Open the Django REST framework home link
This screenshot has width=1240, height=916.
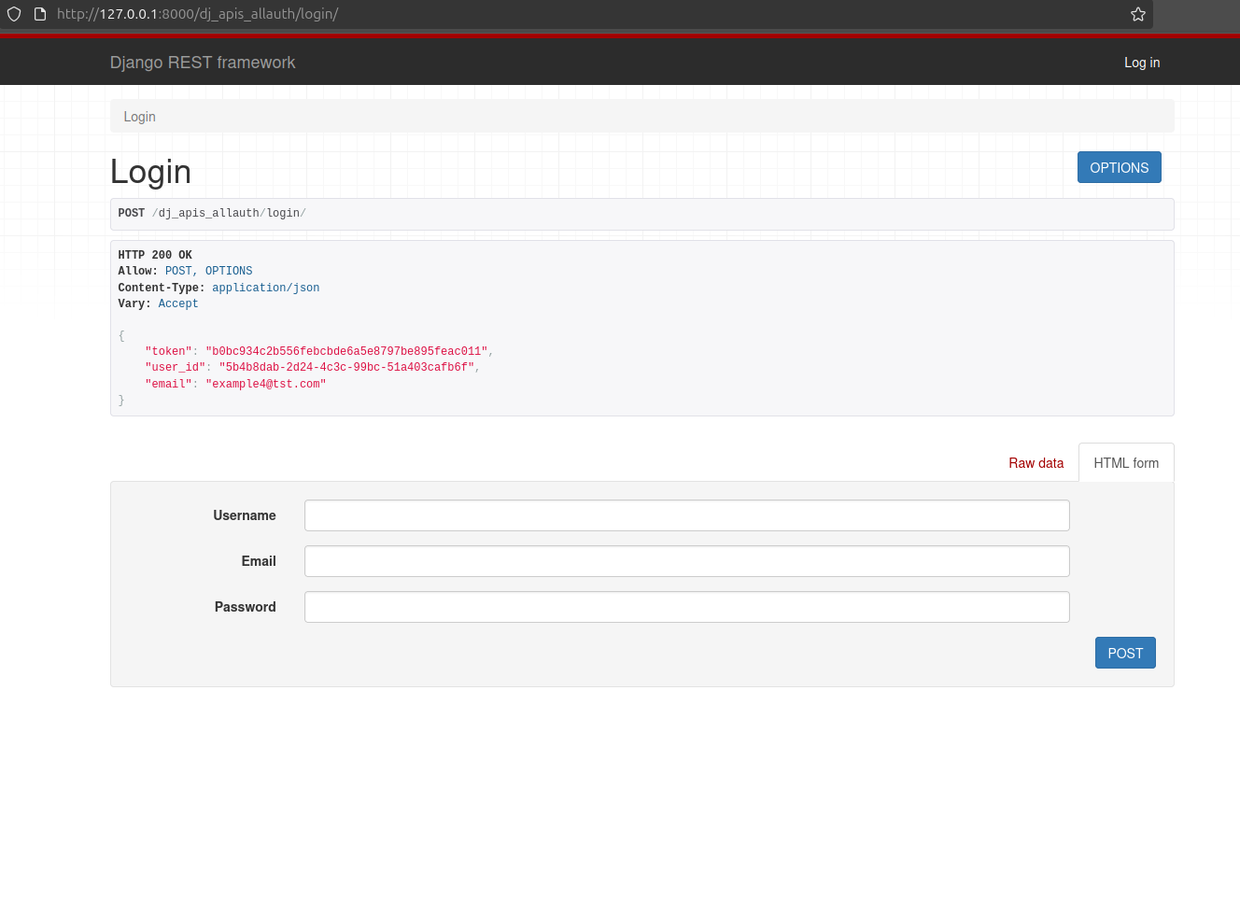coord(202,62)
